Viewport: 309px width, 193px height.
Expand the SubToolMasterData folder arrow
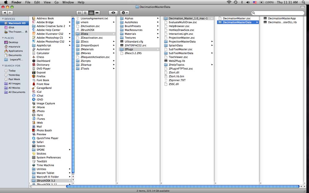tap(212, 53)
